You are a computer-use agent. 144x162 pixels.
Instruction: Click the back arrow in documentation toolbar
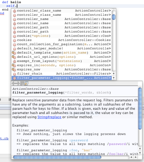tap(14, 83)
